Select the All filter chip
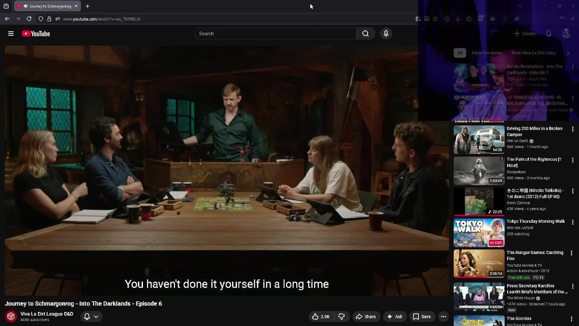This screenshot has width=579, height=326. [460, 53]
